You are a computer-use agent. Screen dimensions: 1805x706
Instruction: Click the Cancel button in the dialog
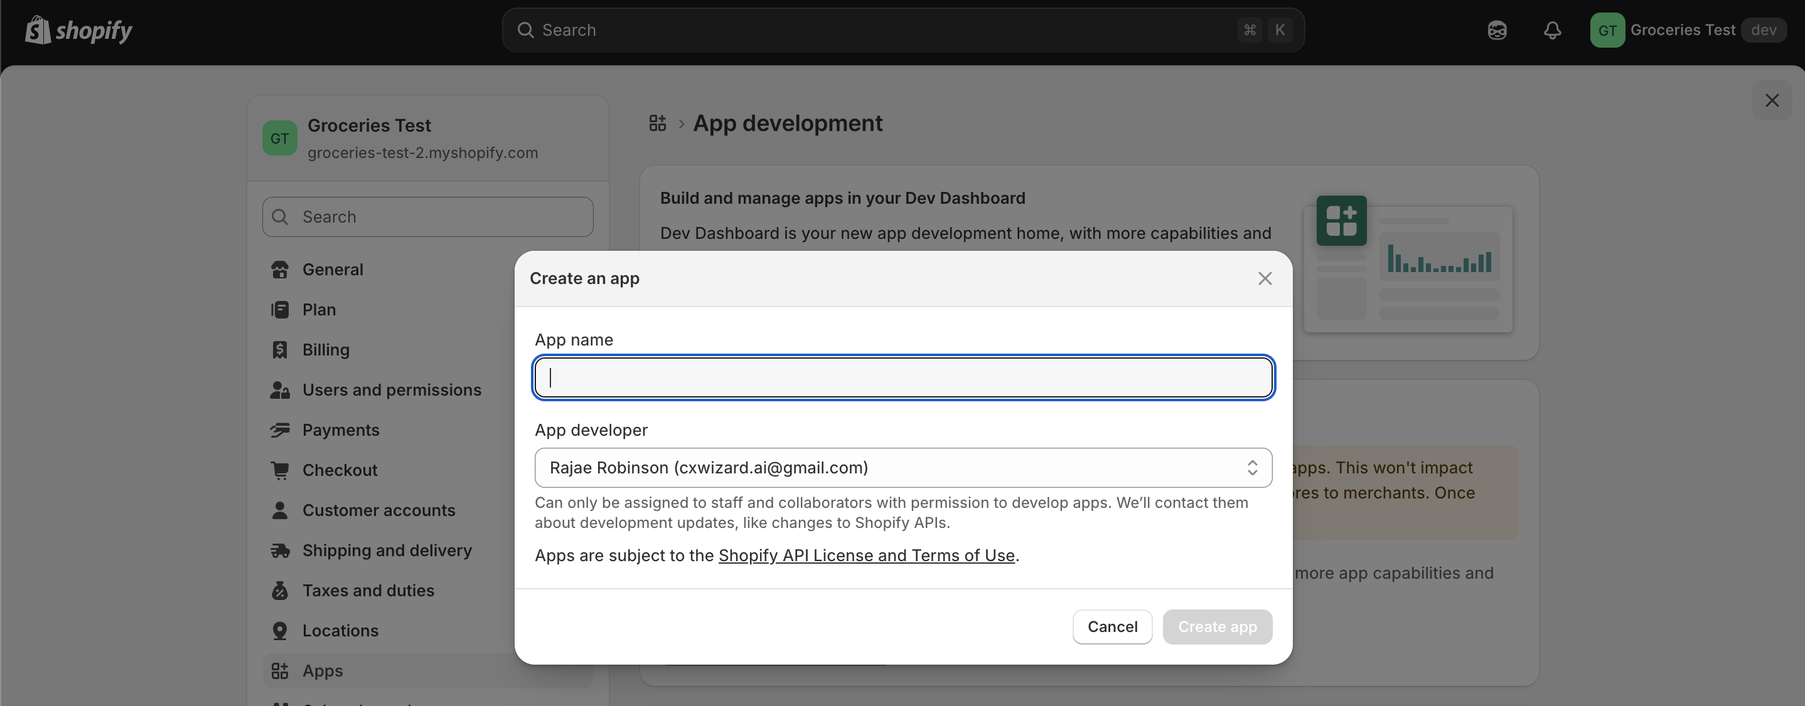tap(1111, 627)
